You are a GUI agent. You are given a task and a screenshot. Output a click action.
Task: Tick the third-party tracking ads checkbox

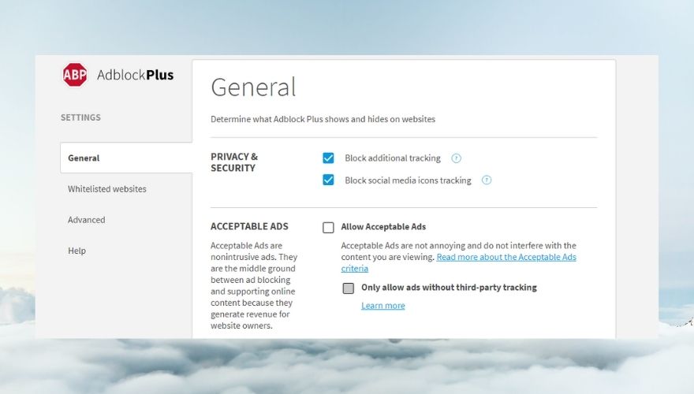tap(349, 288)
